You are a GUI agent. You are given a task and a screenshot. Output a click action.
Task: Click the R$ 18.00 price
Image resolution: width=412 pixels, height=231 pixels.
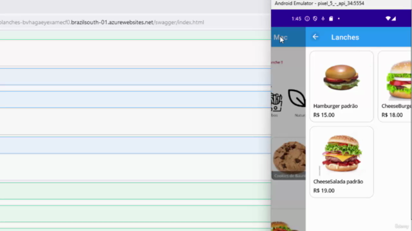[x=392, y=115]
